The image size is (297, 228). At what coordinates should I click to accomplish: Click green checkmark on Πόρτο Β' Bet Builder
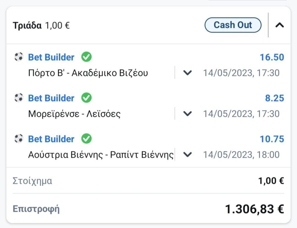click(86, 57)
